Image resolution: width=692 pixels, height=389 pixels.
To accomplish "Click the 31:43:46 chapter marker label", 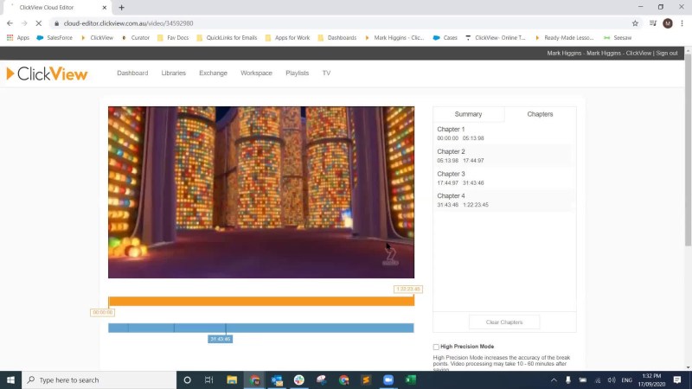I will tap(221, 339).
